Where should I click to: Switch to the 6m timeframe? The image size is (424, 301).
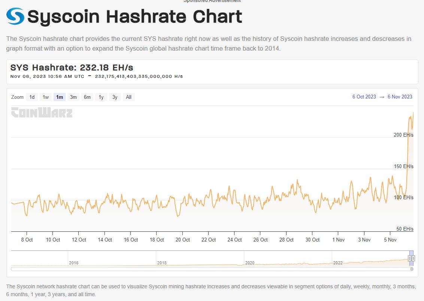[x=87, y=97]
